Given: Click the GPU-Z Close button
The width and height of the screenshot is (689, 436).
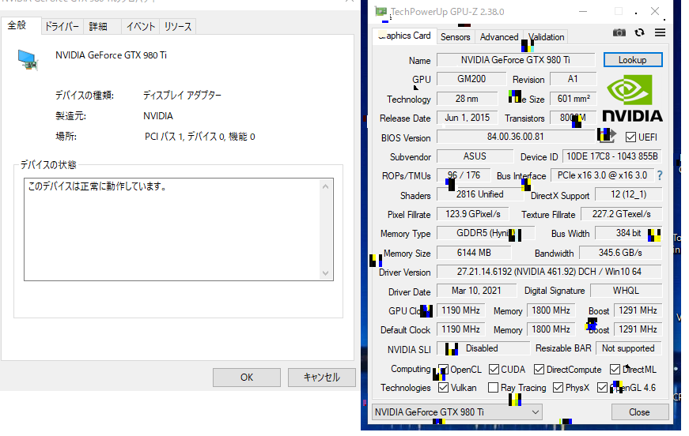Looking at the screenshot, I should [639, 412].
